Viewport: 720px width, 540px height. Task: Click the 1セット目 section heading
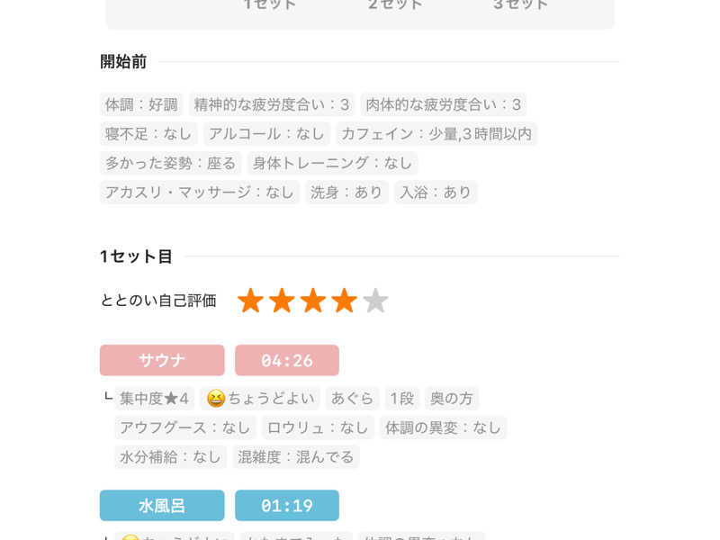pyautogui.click(x=136, y=256)
